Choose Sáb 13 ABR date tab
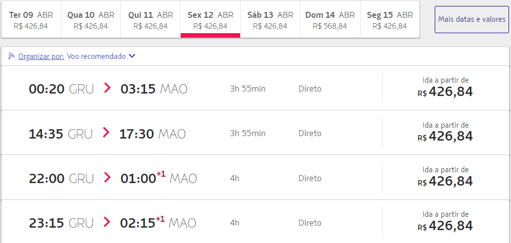The height and width of the screenshot is (243, 511). pyautogui.click(x=270, y=19)
